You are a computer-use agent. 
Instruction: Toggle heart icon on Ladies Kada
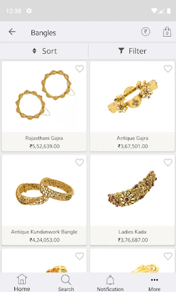[x=168, y=163]
